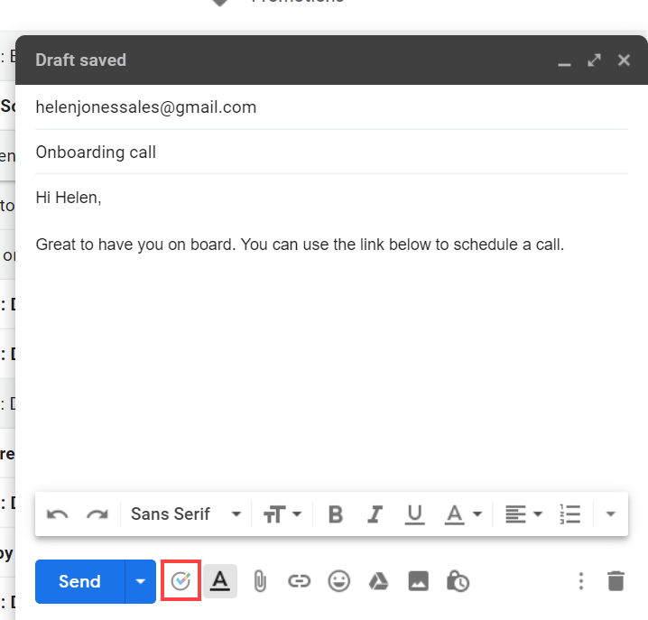Insert a photo into the email
Screen dimensions: 648x620
[x=418, y=581]
